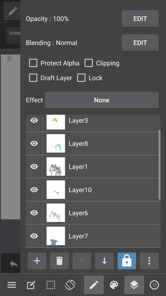This screenshot has height=296, width=166.
Task: Expand the side panel with chevron arrows
Action: coord(9,58)
